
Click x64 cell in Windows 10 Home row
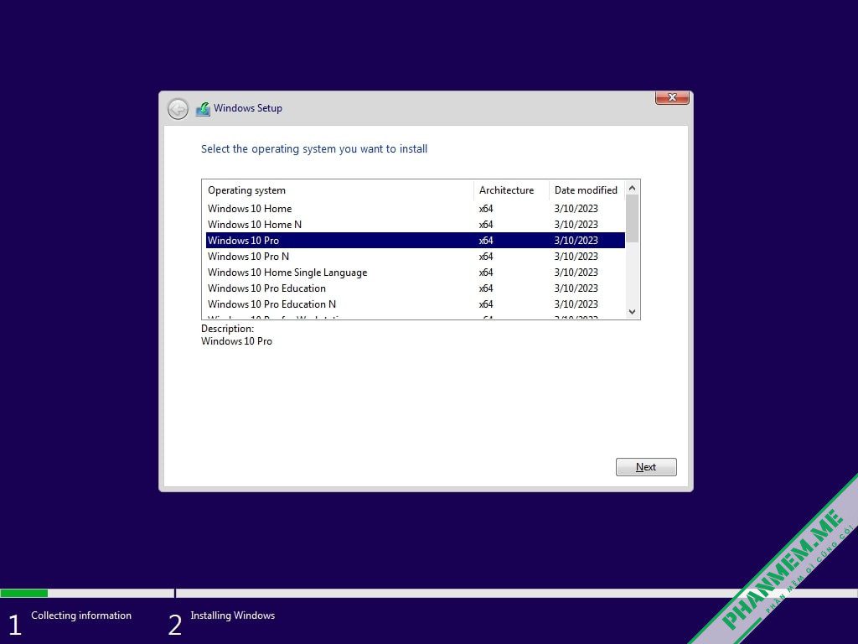486,209
